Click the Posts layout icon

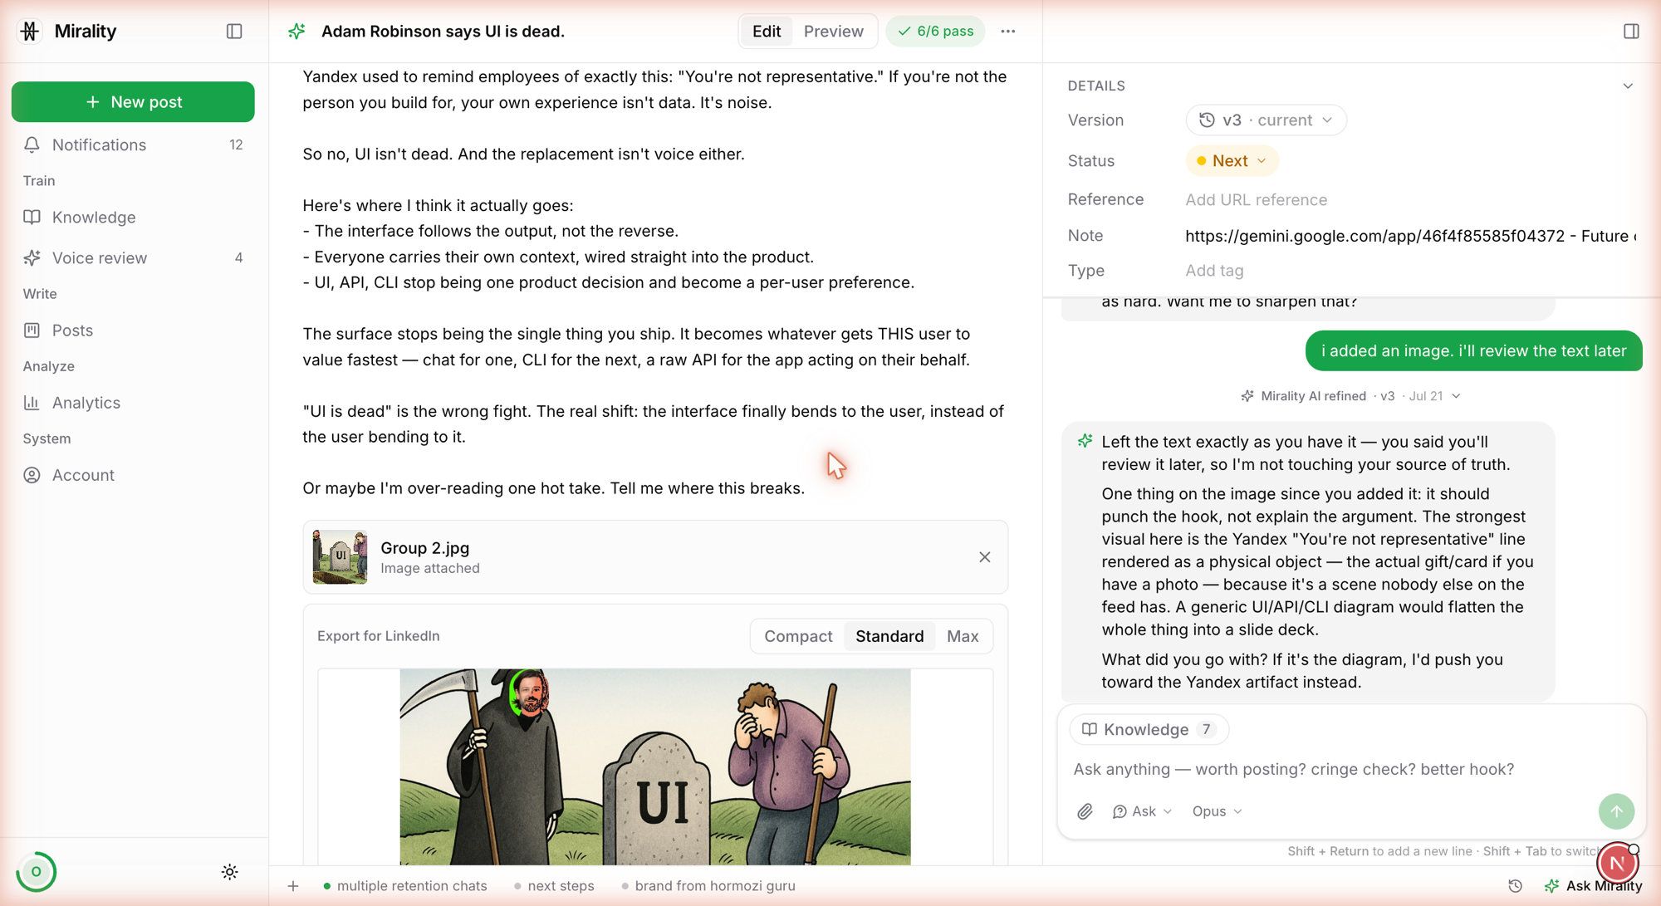[32, 330]
